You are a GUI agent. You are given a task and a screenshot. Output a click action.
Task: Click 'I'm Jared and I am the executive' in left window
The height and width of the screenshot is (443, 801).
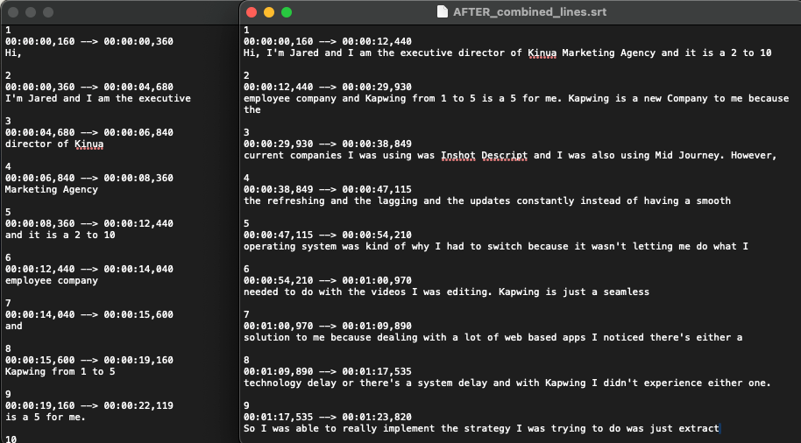click(98, 98)
